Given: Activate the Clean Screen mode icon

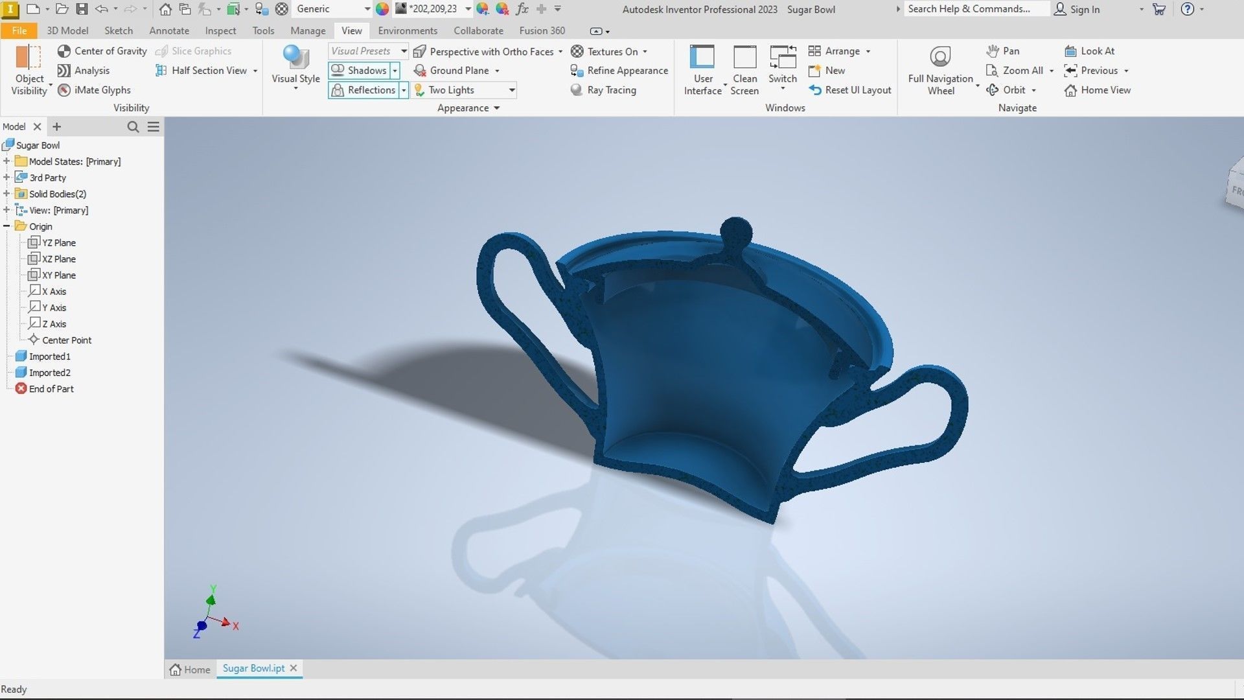Looking at the screenshot, I should tap(744, 58).
